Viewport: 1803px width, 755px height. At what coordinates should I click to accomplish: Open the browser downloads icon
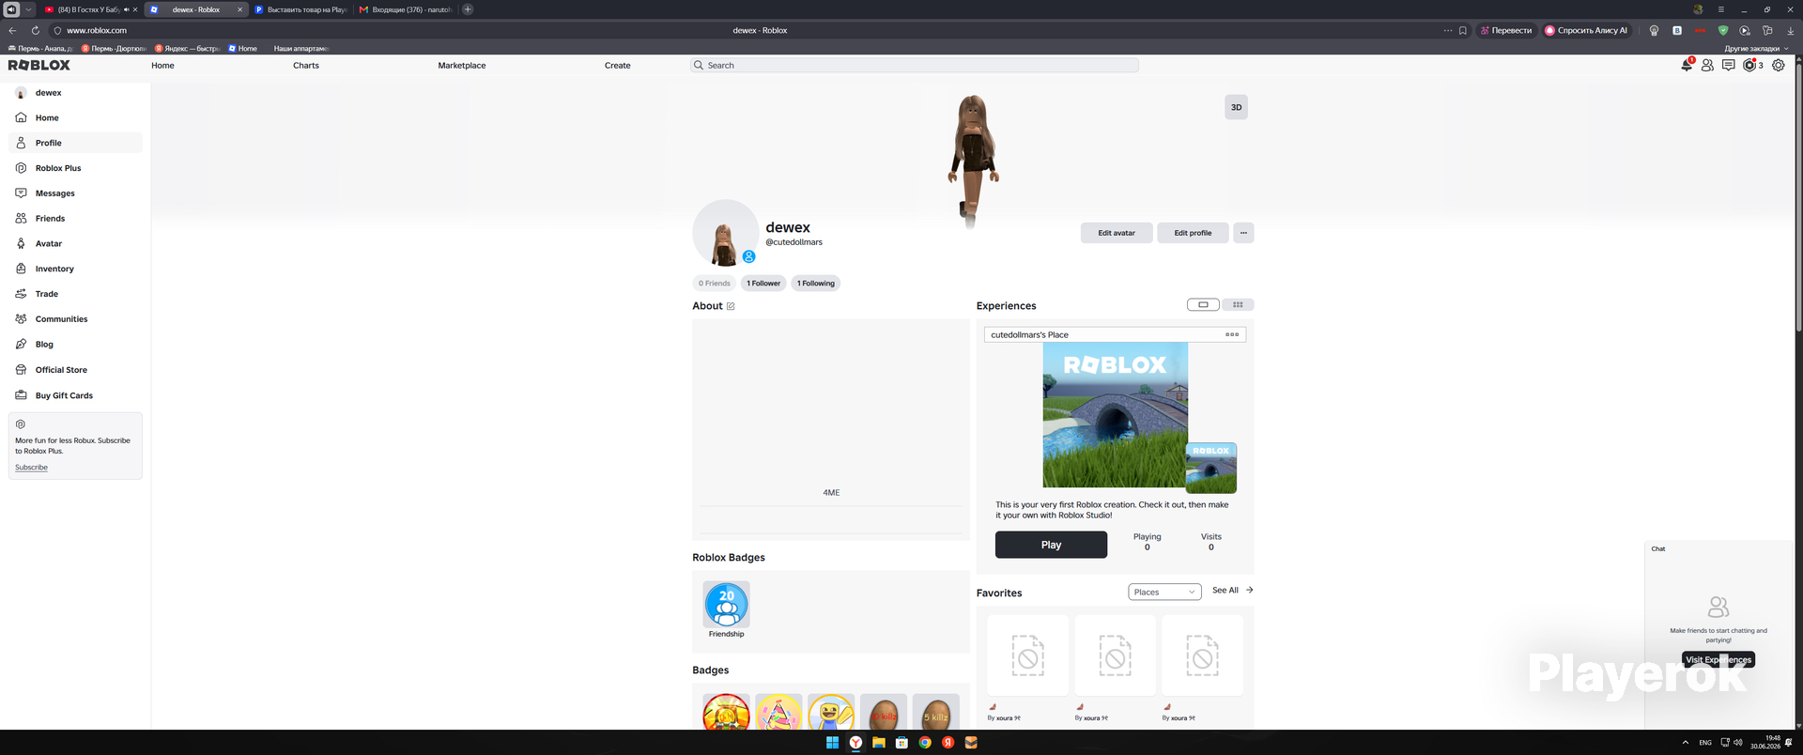1790,30
